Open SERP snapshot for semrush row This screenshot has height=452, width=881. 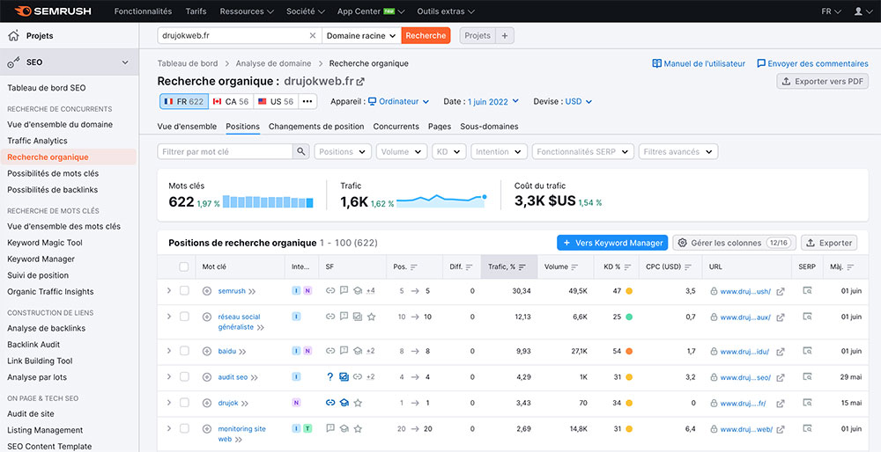807,290
